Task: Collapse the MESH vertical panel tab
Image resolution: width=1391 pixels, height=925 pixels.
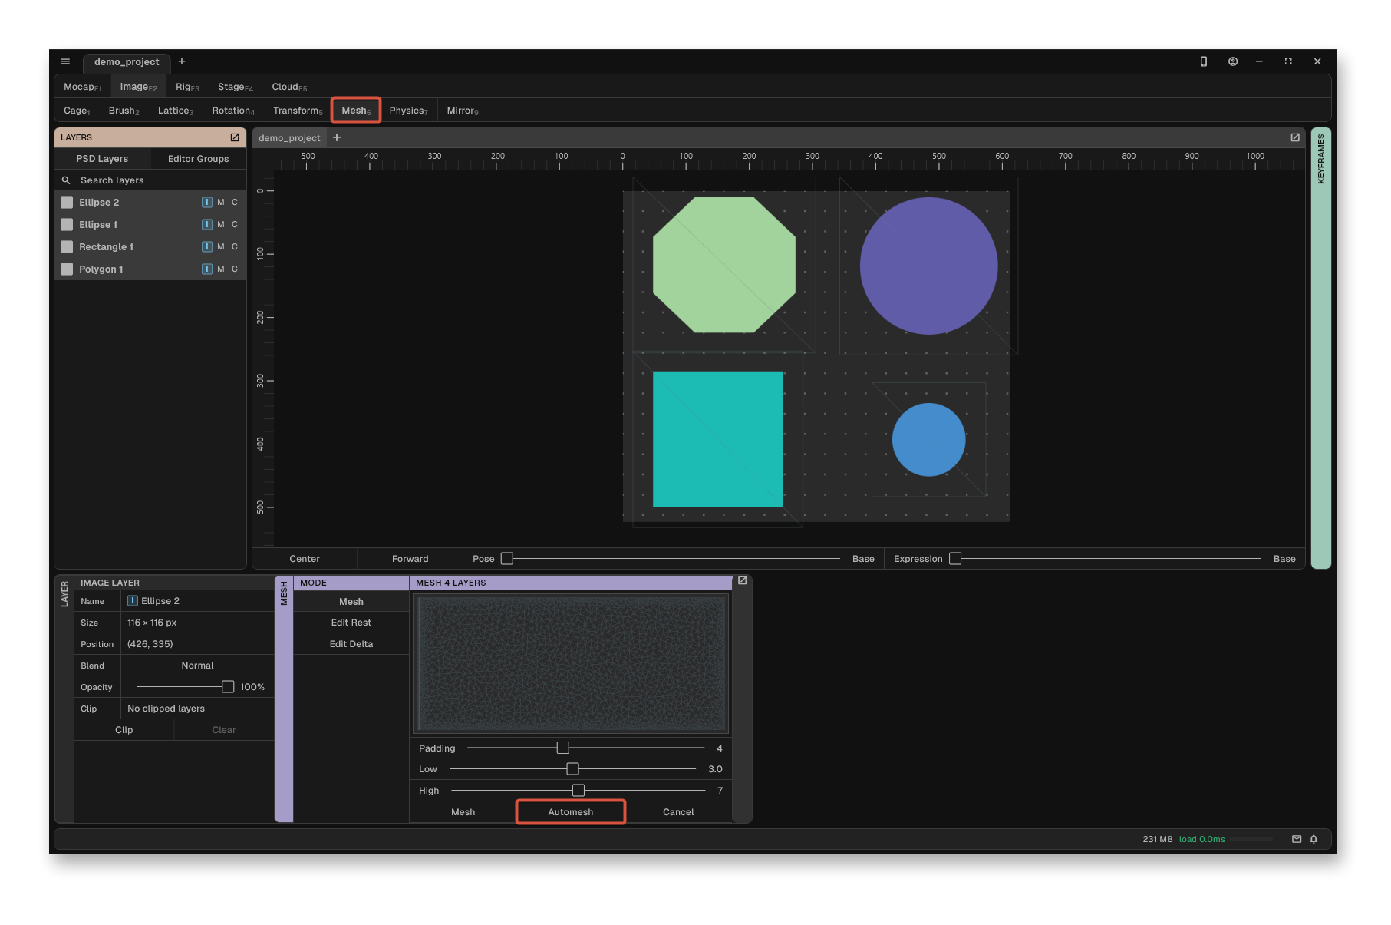Action: [x=284, y=699]
